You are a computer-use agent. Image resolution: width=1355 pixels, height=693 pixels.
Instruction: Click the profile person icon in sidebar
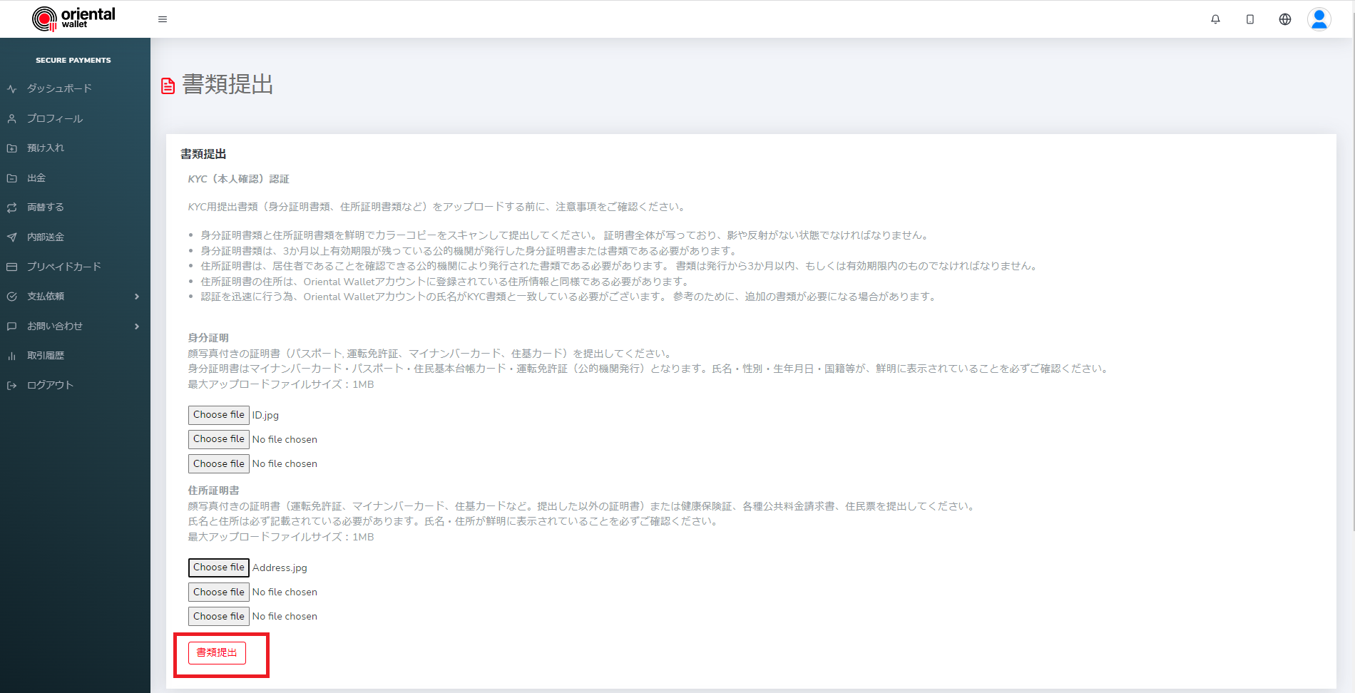coord(11,118)
